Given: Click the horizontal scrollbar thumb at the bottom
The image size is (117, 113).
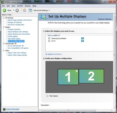Looking at the screenshot, I should 68,110.
